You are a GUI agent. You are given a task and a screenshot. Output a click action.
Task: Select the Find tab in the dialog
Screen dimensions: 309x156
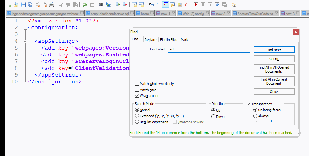pos(135,39)
